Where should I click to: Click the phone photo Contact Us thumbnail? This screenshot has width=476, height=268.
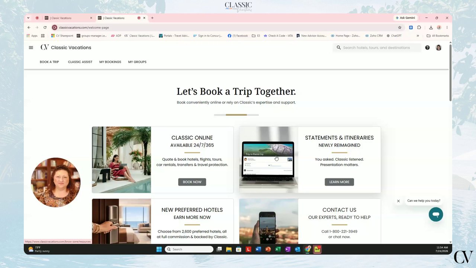pyautogui.click(x=268, y=221)
